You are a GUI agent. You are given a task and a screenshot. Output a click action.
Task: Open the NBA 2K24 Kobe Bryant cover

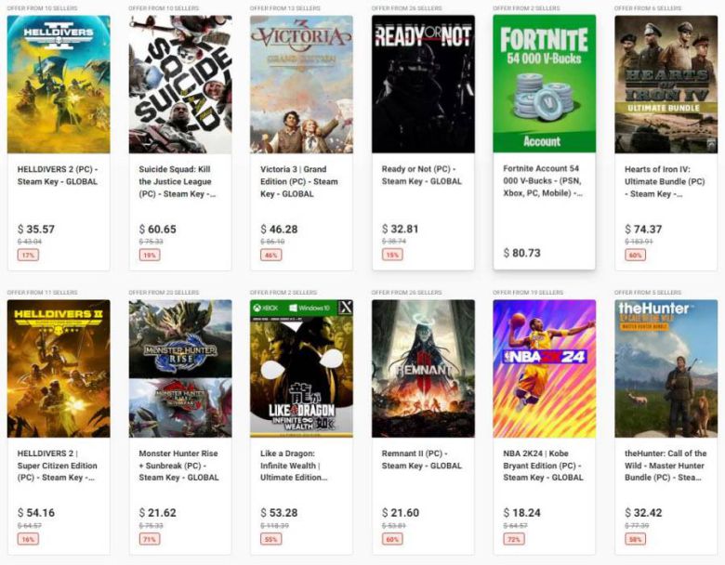544,369
